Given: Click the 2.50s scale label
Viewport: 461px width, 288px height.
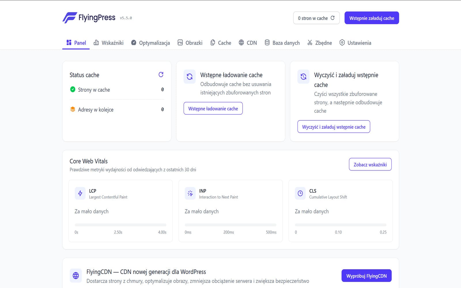Looking at the screenshot, I should click(x=118, y=232).
